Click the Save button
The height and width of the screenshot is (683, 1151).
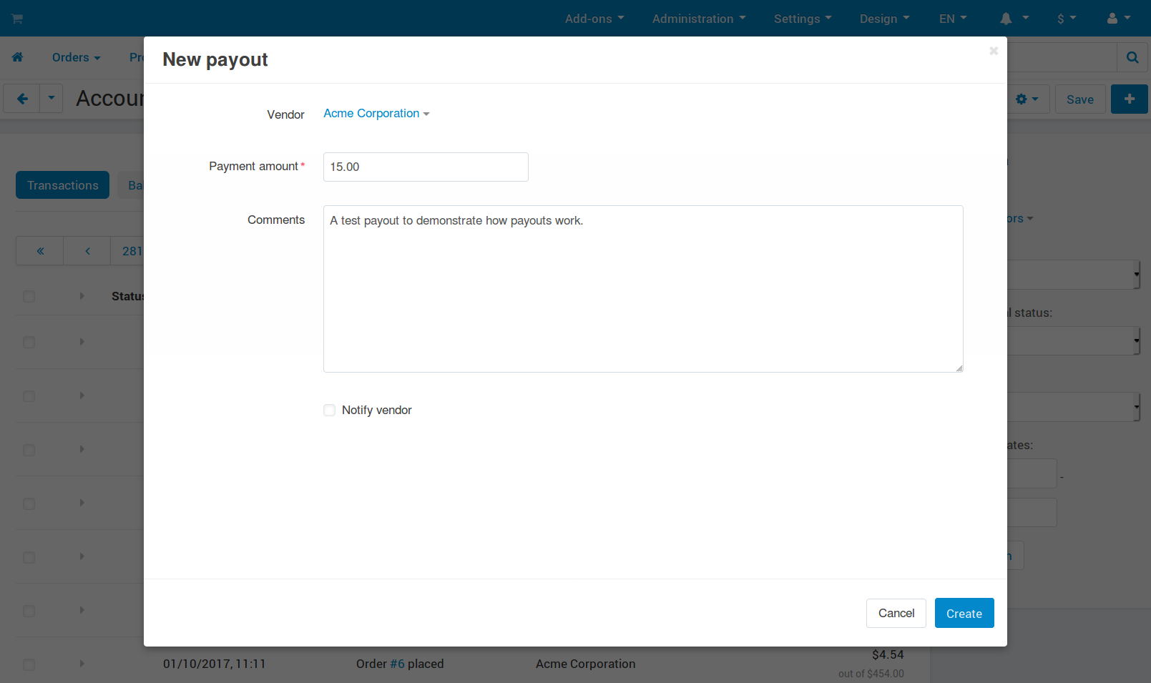(x=1080, y=99)
